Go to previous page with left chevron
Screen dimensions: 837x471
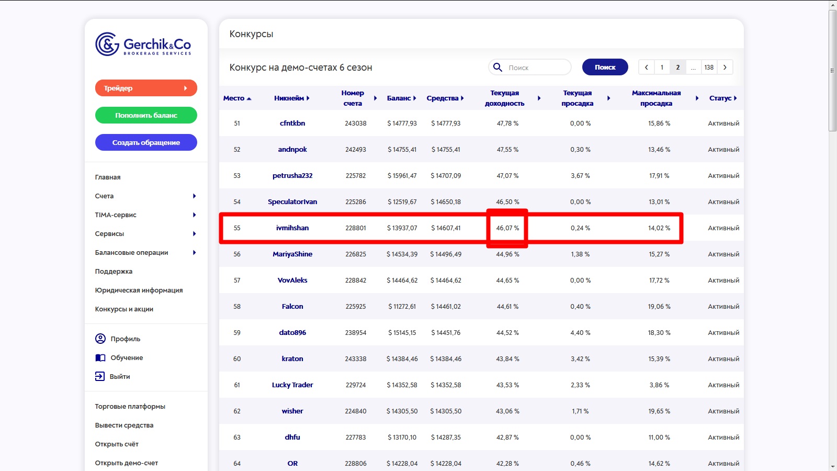pyautogui.click(x=647, y=68)
